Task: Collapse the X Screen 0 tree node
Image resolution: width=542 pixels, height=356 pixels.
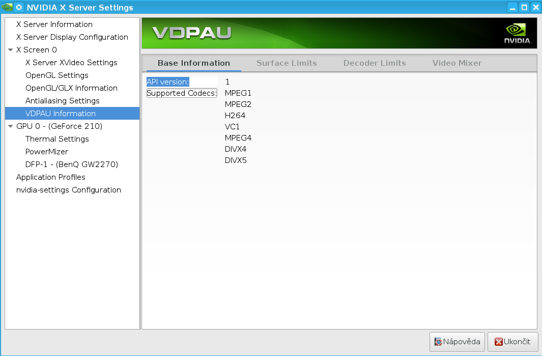Action: click(x=10, y=50)
